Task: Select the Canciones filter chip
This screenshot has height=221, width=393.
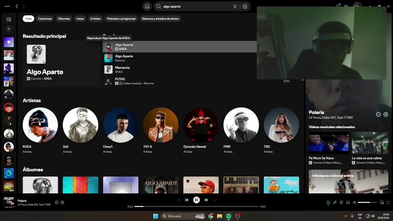Action: point(45,19)
